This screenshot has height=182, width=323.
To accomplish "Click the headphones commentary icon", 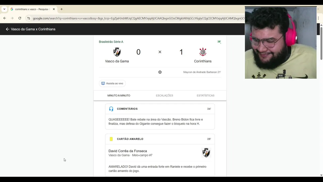I will click(111, 109).
